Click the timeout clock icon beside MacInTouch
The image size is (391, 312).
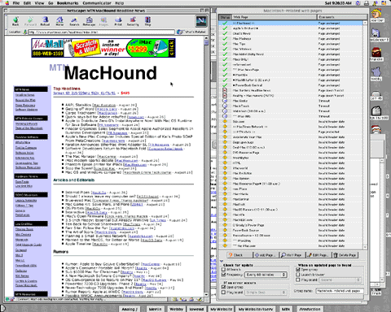click(x=225, y=106)
